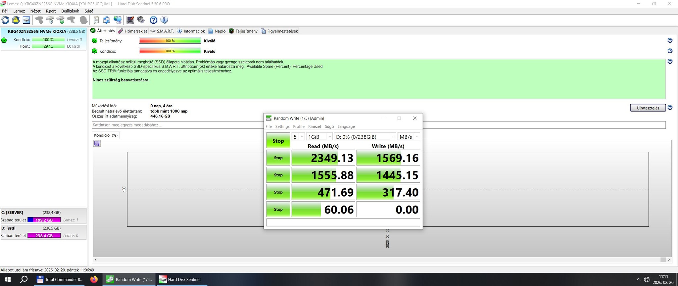678x286 pixels.
Task: Click the network computers toolbar icon
Action: 118,20
